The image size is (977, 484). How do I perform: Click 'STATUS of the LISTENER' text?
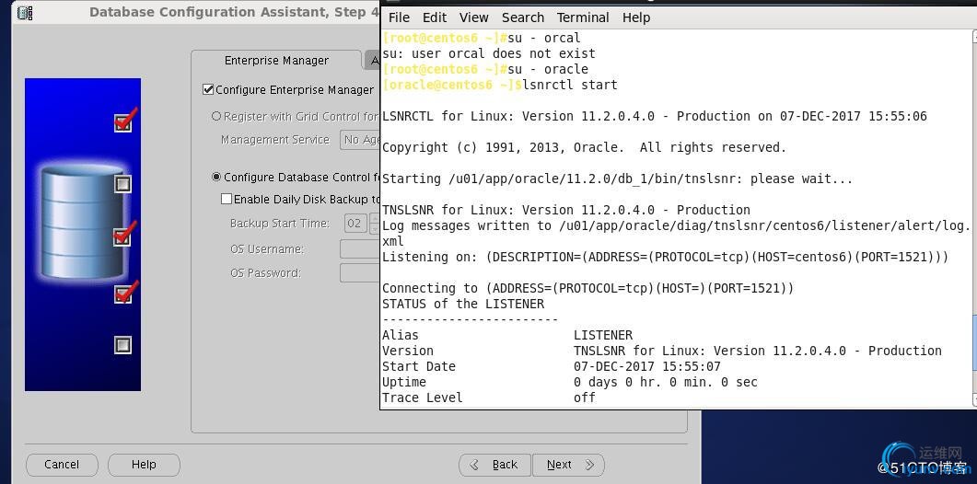[x=463, y=304]
